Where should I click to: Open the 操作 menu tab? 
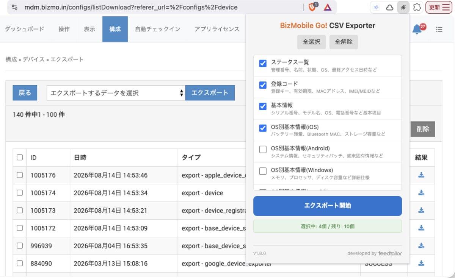tap(64, 29)
